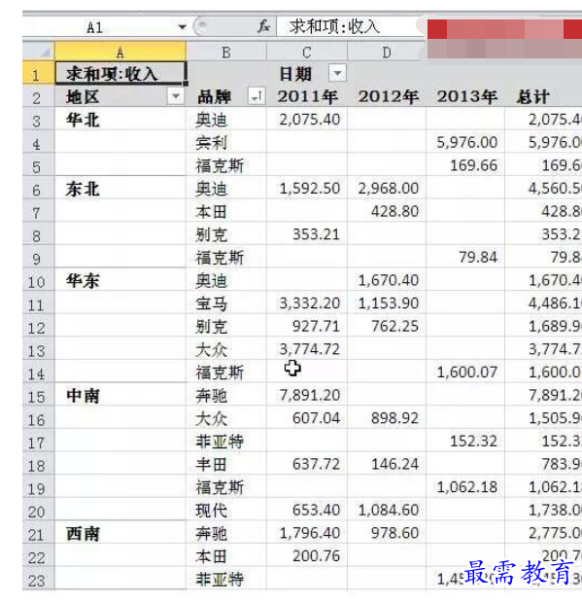This screenshot has width=582, height=603.
Task: Select column C header
Action: (x=307, y=52)
